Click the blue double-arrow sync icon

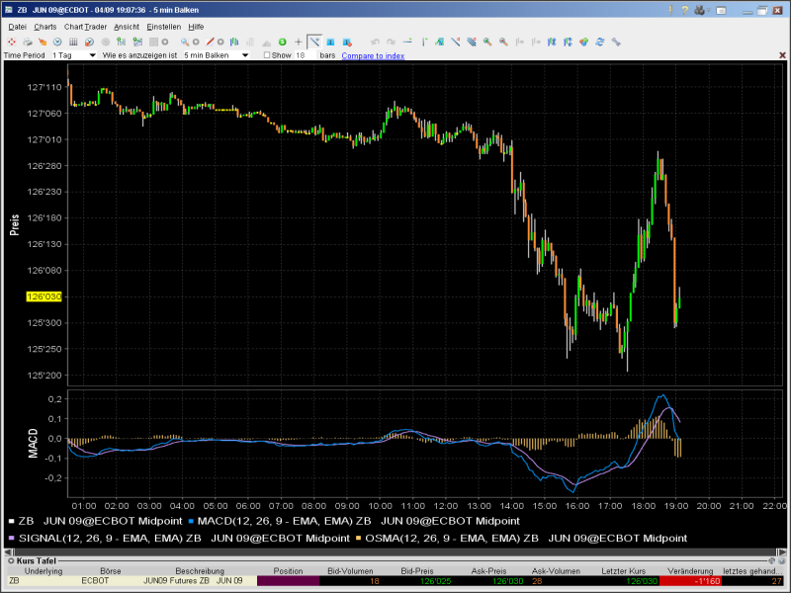(600, 42)
